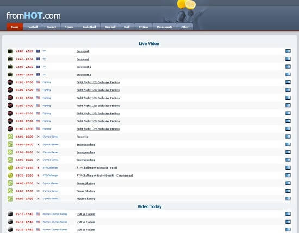Screen dimensions: 299x233
Task: Click ATP Challenger category in Li - Fujii row
Action: click(50, 168)
